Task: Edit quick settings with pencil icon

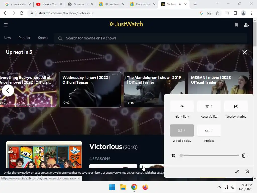Action: point(237,171)
